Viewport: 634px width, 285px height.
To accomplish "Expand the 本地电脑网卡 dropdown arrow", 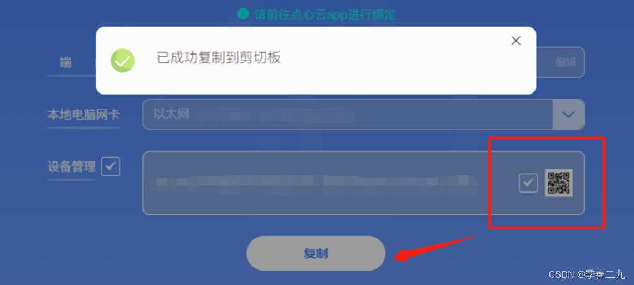I will [568, 115].
